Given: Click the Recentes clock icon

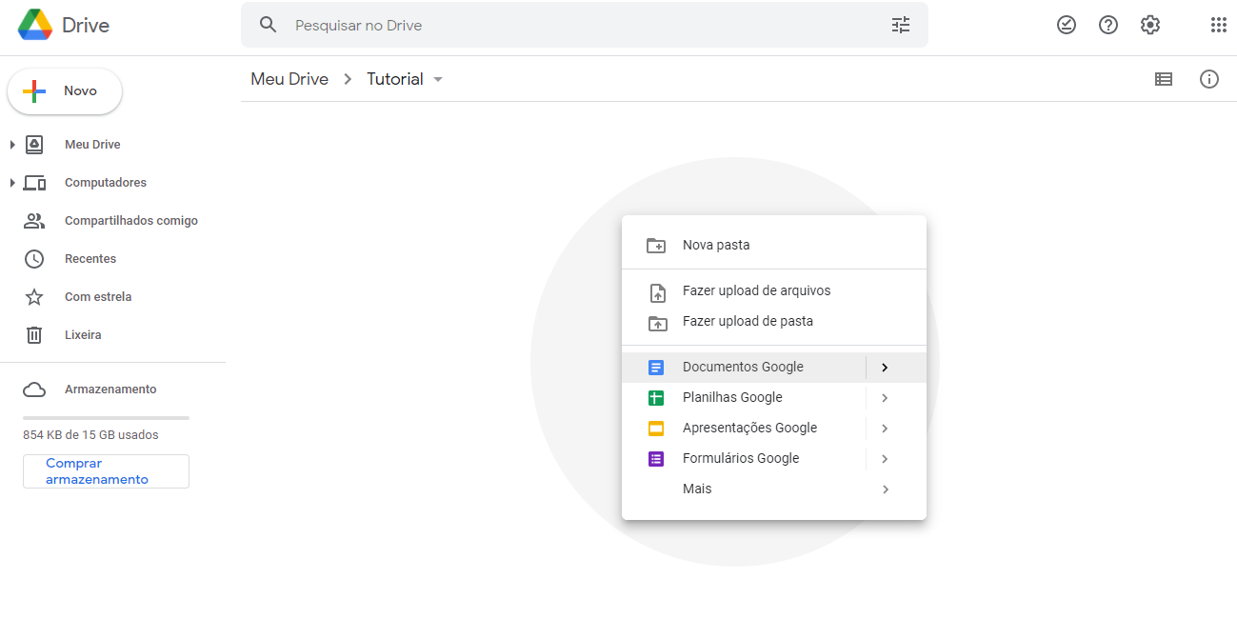Looking at the screenshot, I should point(34,259).
